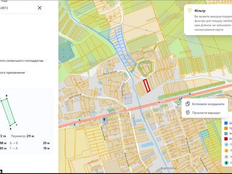Click the Г → А side label
Viewport: 232px width, 174px height.
[x=14, y=148]
